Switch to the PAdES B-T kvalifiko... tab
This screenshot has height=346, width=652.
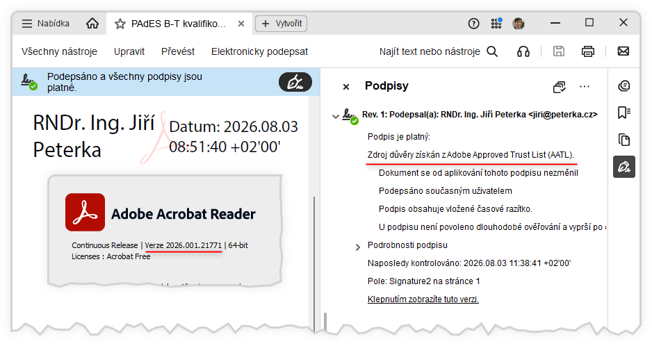(179, 24)
